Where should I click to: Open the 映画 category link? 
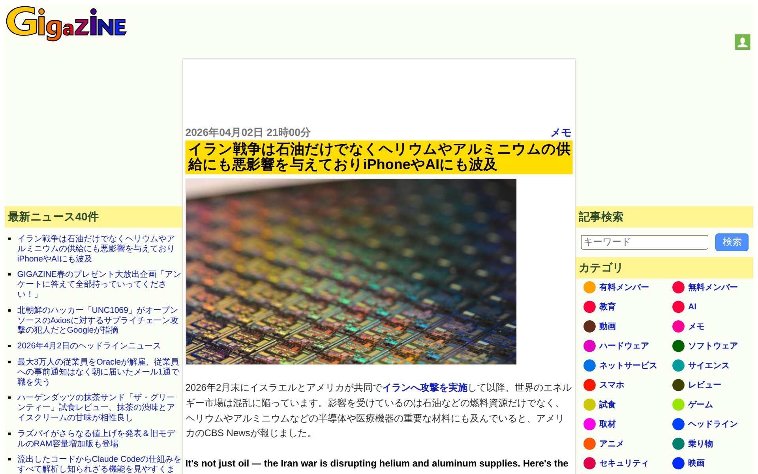[696, 463]
